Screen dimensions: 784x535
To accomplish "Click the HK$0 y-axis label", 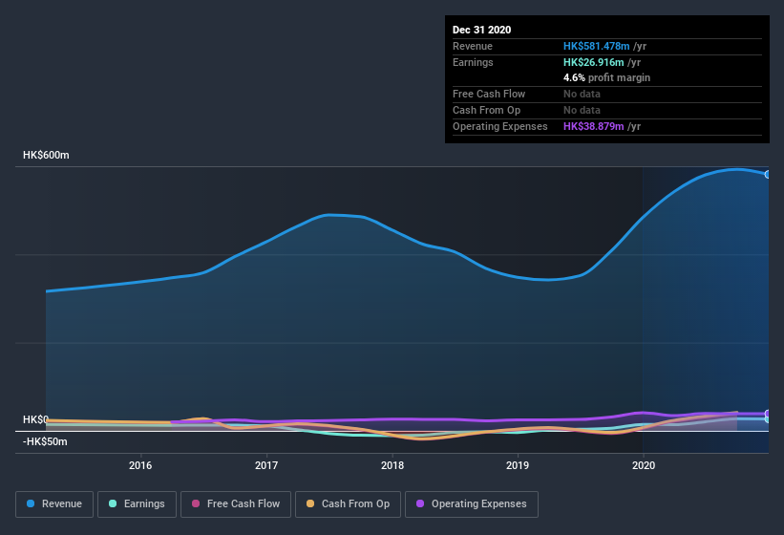I will [x=35, y=419].
